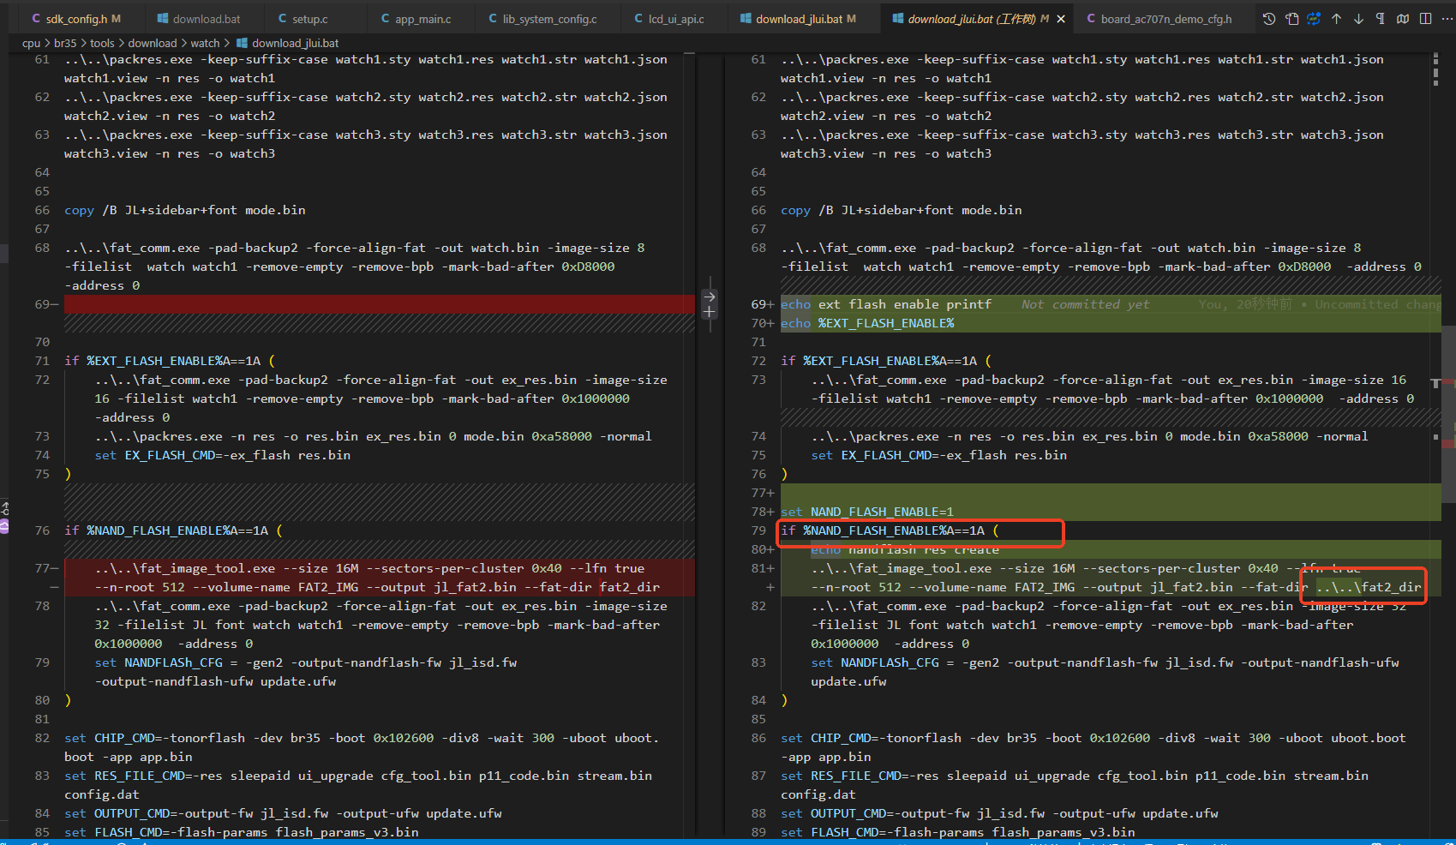Click the Open File icon in the diff toolbar
The image size is (1456, 845).
(x=1291, y=19)
